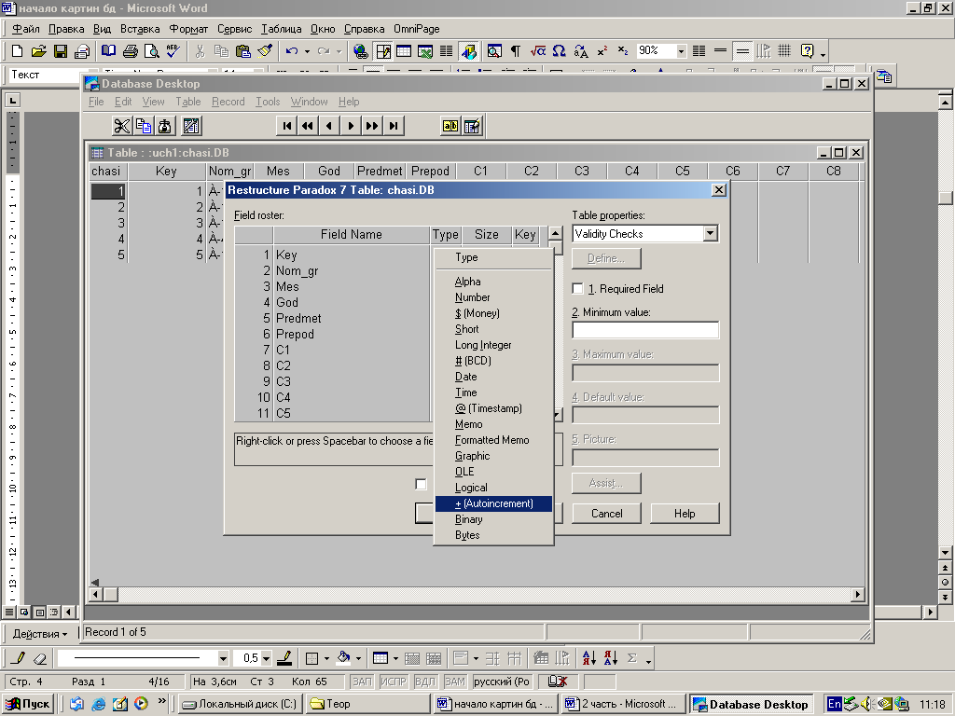
Task: Switch to '2 часть - Microsoft' taskbar window
Action: [x=622, y=704]
